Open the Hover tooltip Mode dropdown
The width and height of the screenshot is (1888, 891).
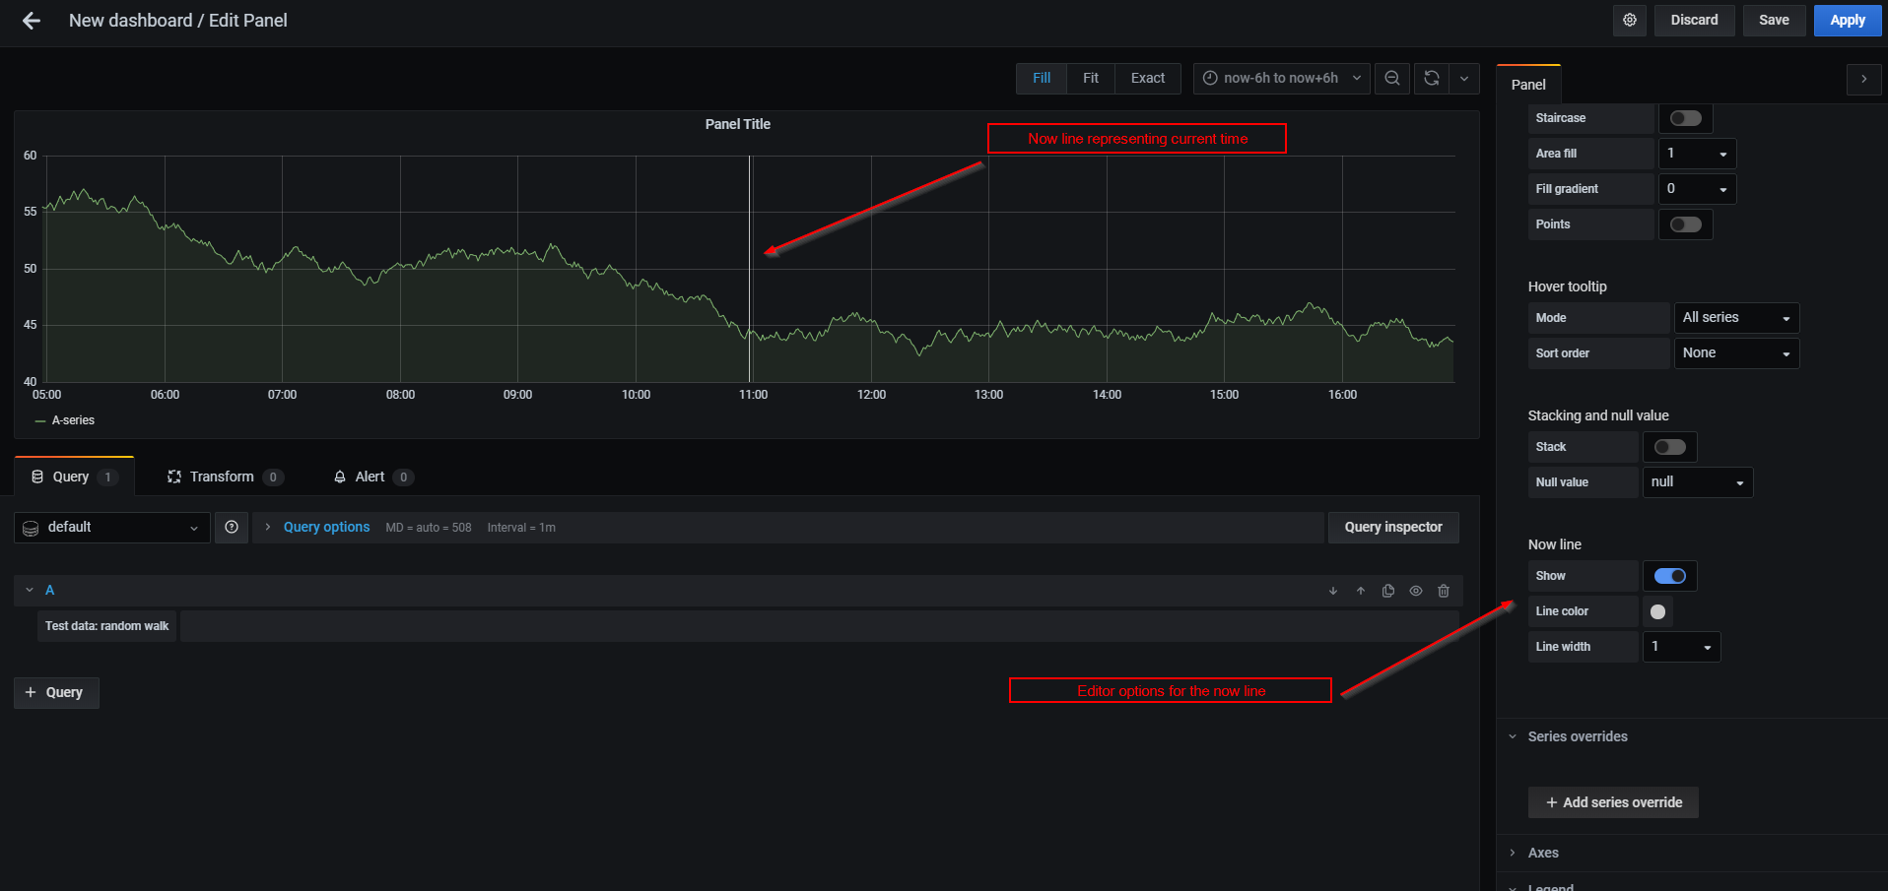click(x=1736, y=317)
